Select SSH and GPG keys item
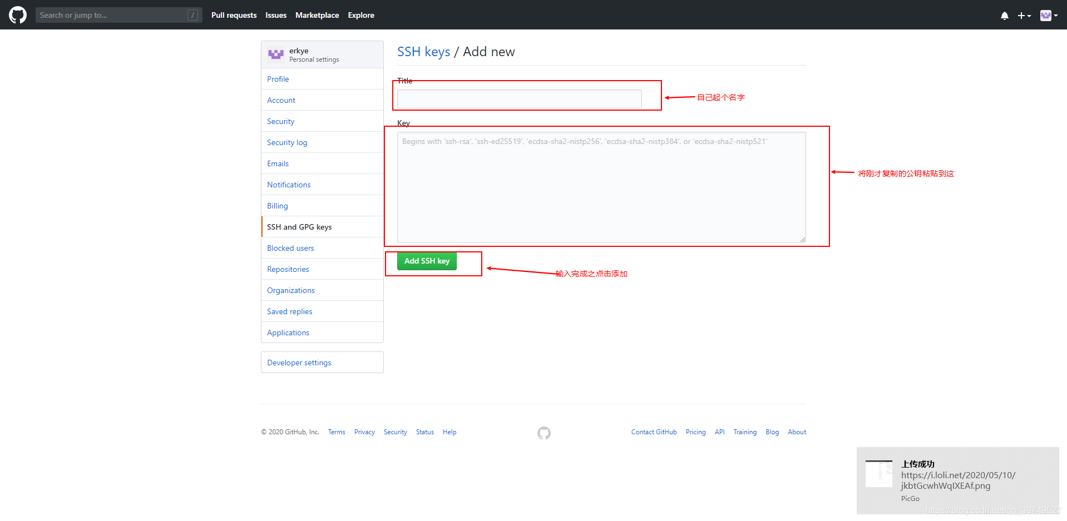The image size is (1067, 521). coord(322,227)
